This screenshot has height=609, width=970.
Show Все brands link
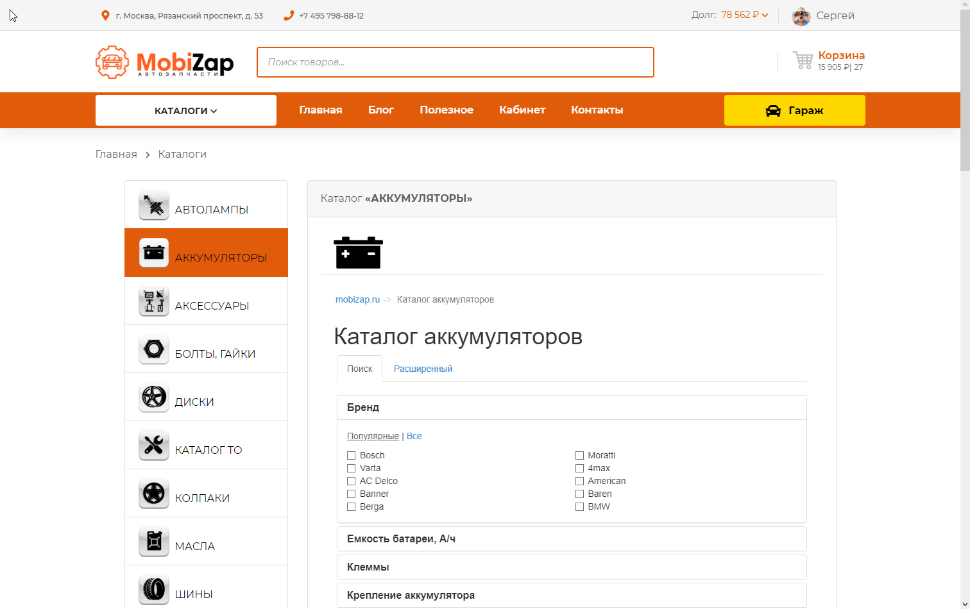click(414, 436)
